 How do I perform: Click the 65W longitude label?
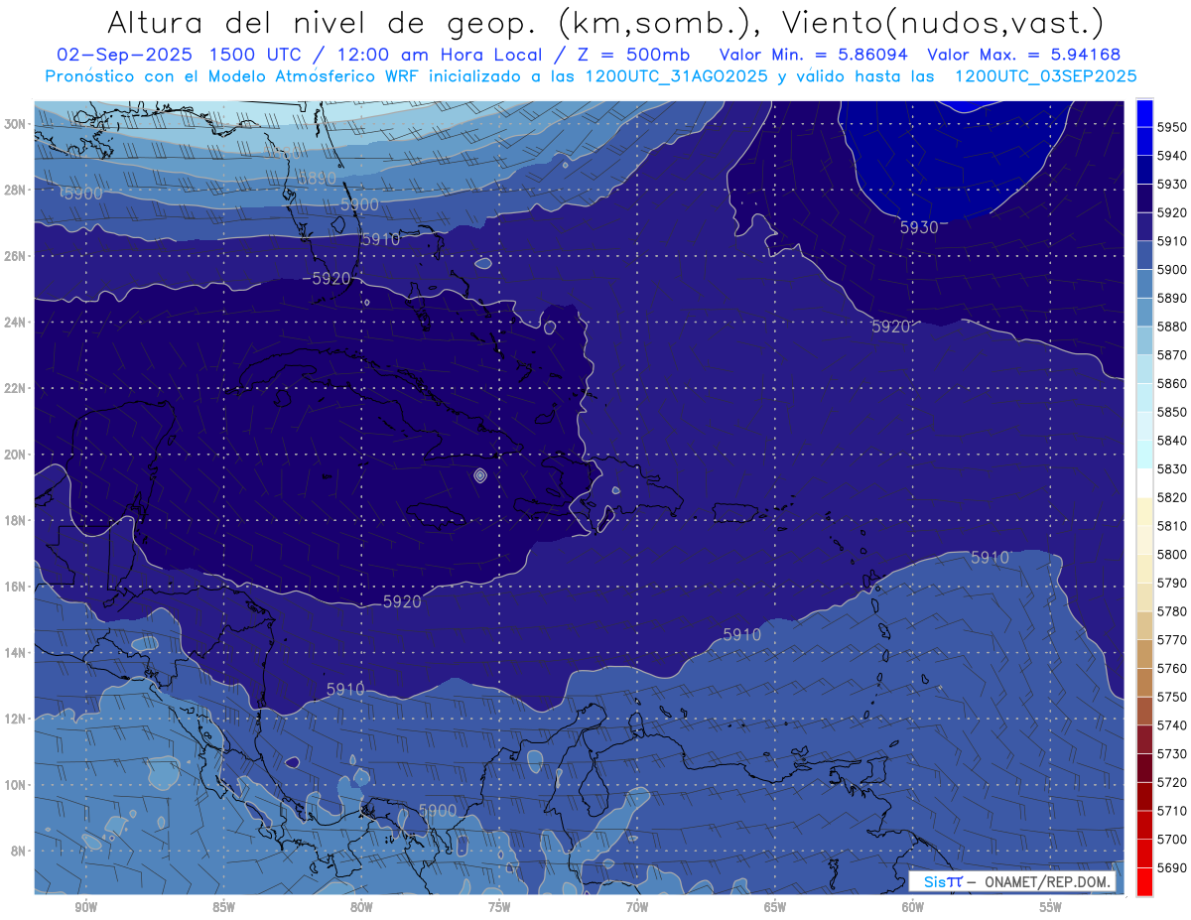(x=775, y=907)
